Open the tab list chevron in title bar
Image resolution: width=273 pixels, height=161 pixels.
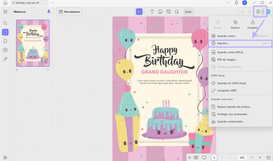pos(228,3)
